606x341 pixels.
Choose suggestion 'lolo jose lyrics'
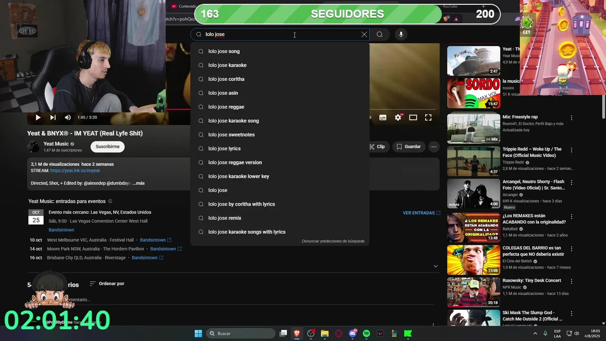click(279, 148)
